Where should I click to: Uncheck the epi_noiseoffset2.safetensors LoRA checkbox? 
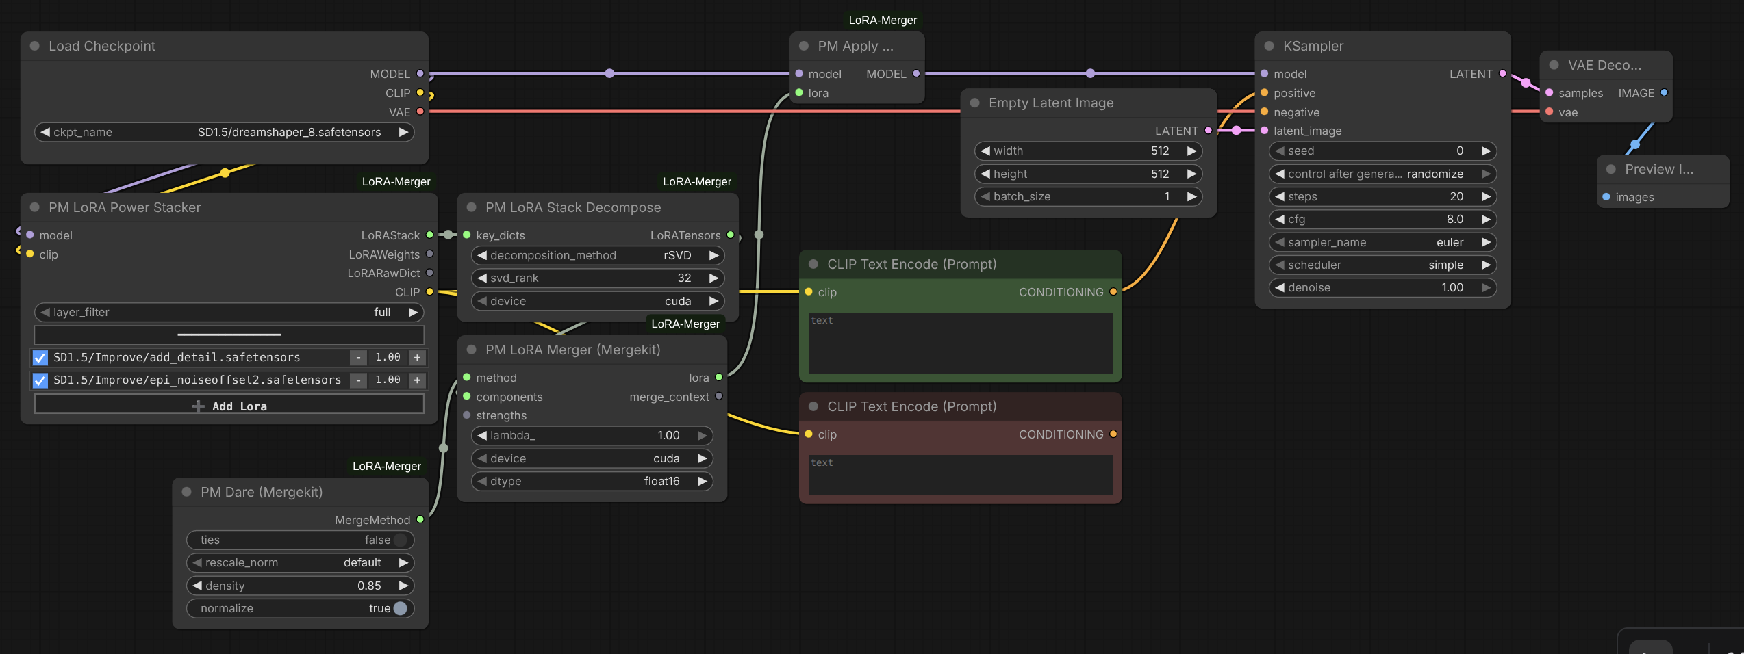[x=40, y=380]
